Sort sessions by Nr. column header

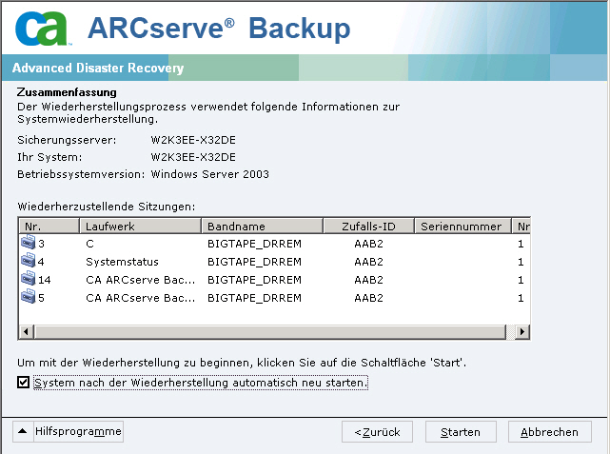pyautogui.click(x=49, y=227)
